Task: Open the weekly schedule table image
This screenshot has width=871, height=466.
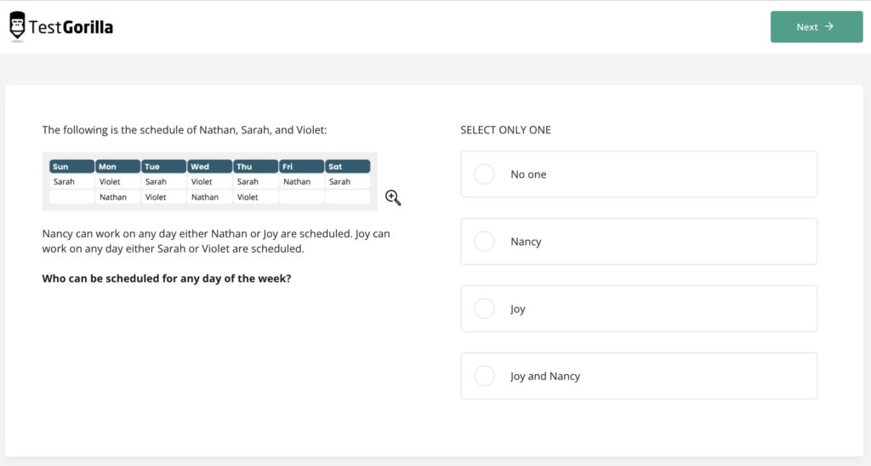Action: 209,181
